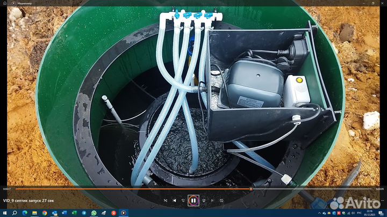Open network status in system tray
387x217 pixels.
[348, 213]
